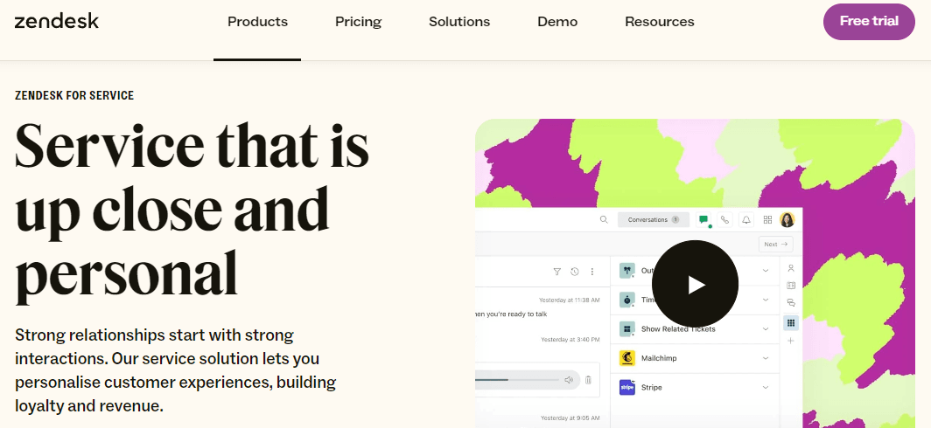Expand the Stripe app panel chevron
The image size is (931, 428).
coord(766,387)
